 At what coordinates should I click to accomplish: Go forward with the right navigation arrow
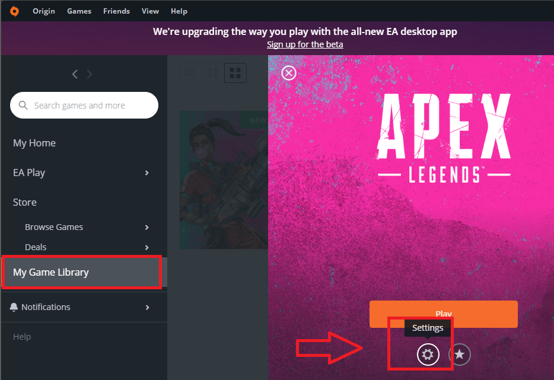pyautogui.click(x=90, y=74)
